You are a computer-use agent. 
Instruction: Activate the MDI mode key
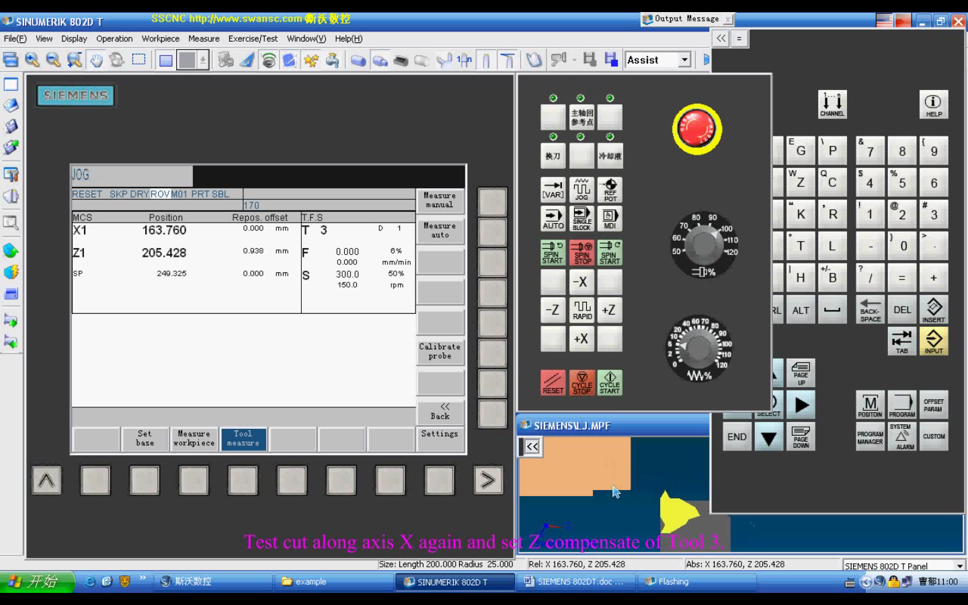[610, 218]
